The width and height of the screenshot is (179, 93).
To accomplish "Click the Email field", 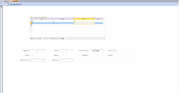I will pos(125,56).
